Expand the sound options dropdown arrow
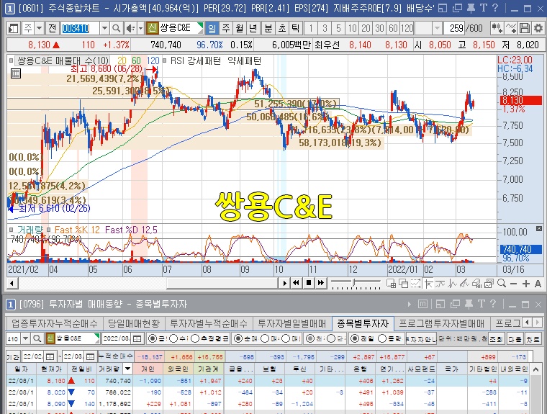The width and height of the screenshot is (547, 414). click(140, 28)
